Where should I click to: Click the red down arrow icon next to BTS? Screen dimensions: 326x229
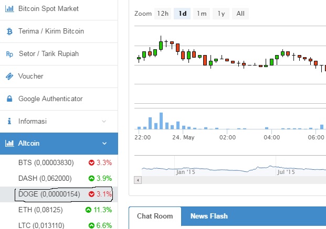point(91,162)
